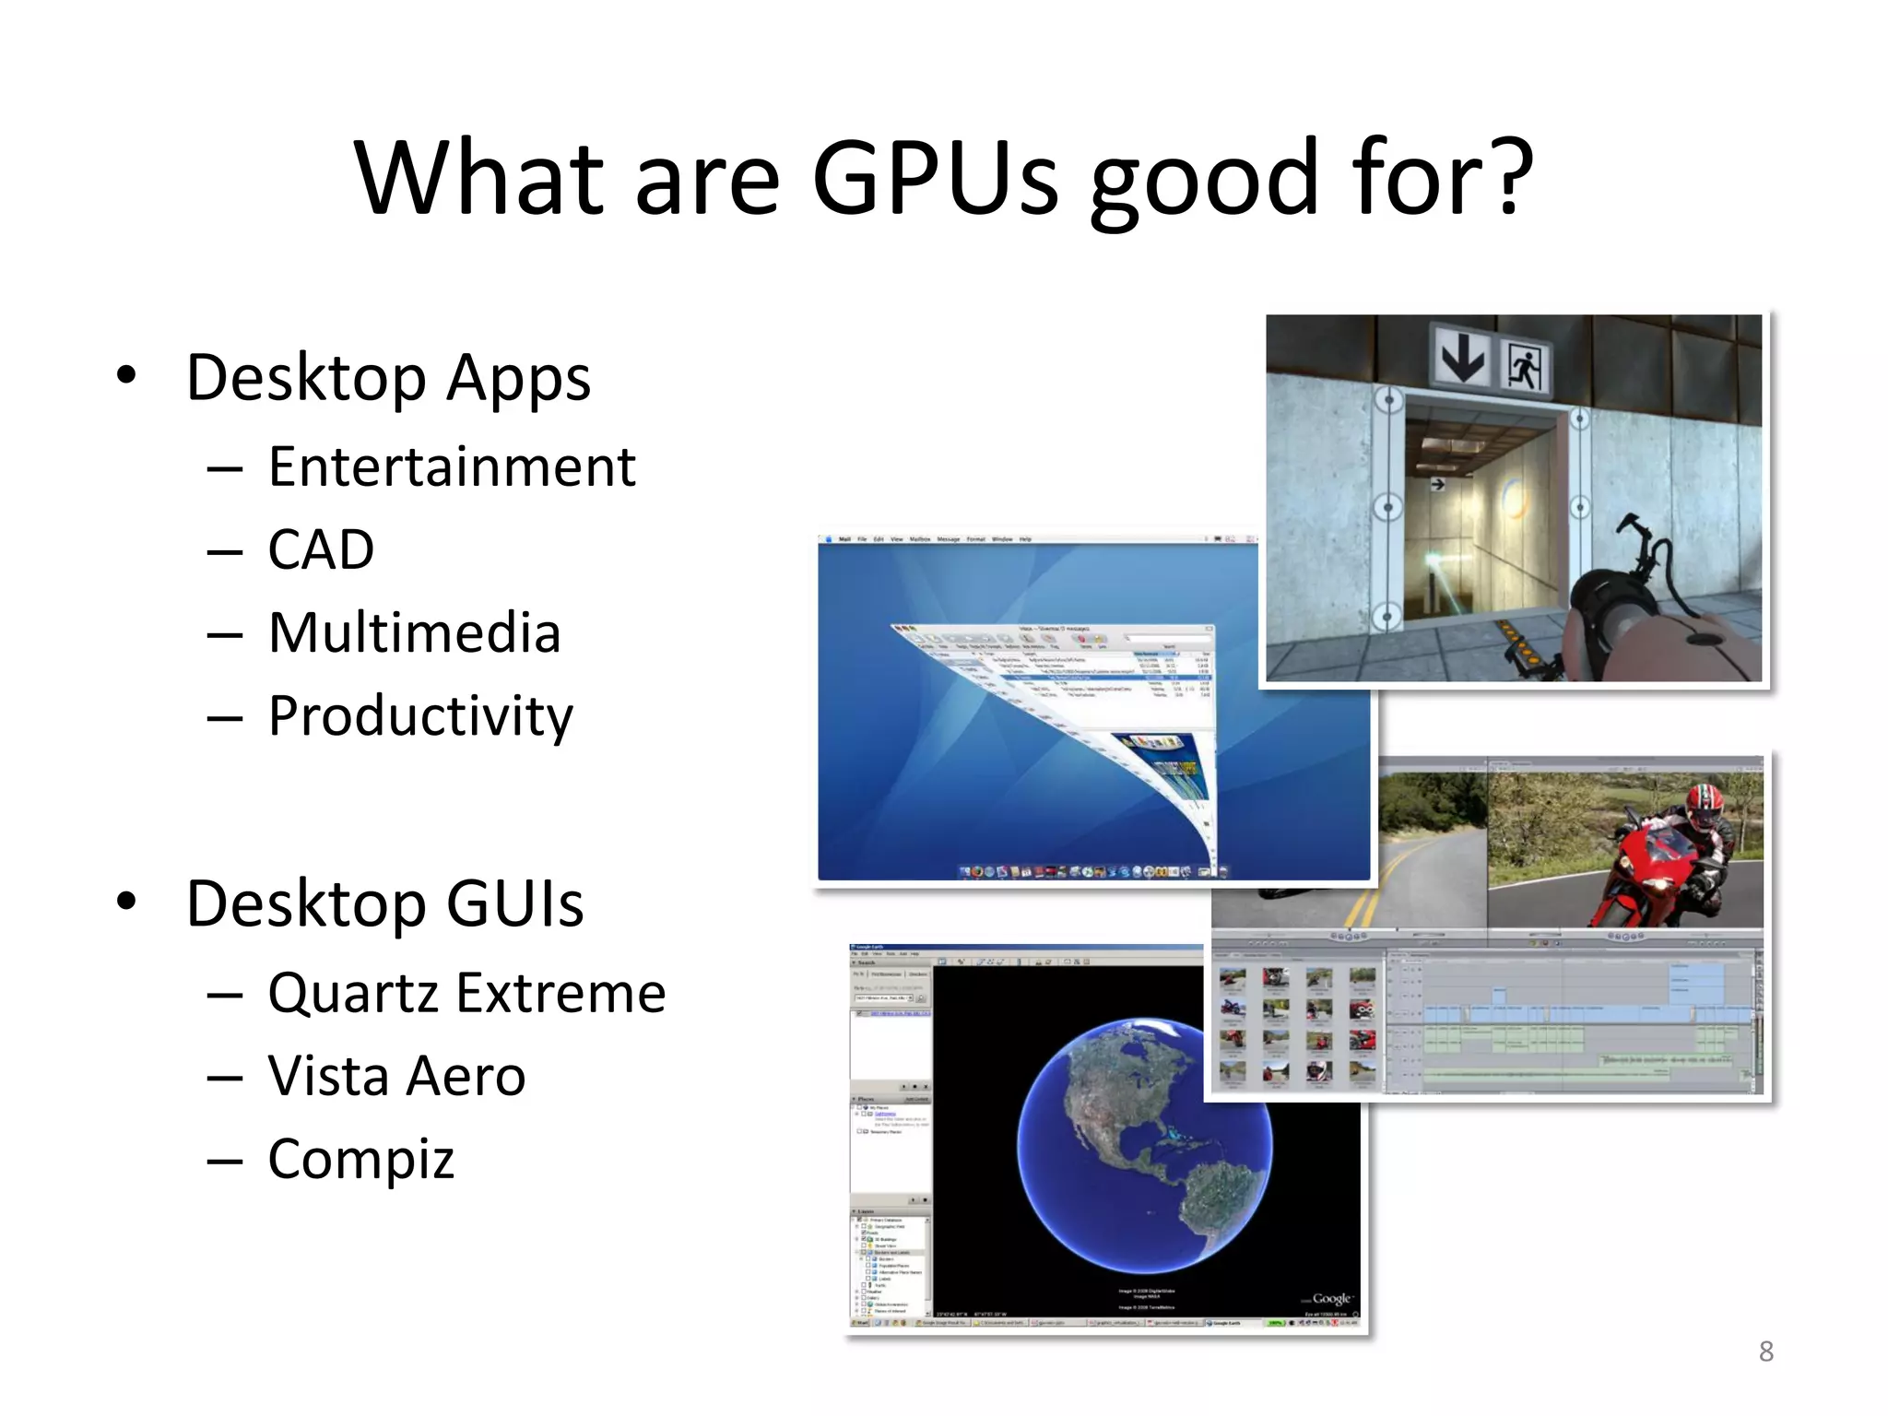Click the play button under the left video viewer
Image resolution: width=1888 pixels, height=1416 pixels.
click(x=1349, y=937)
